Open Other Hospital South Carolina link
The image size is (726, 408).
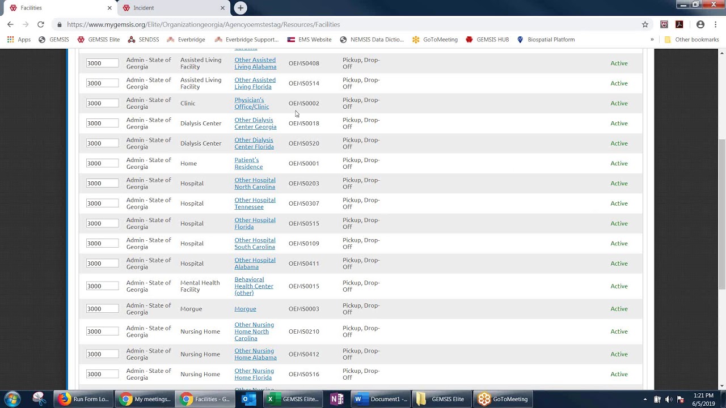pyautogui.click(x=255, y=243)
